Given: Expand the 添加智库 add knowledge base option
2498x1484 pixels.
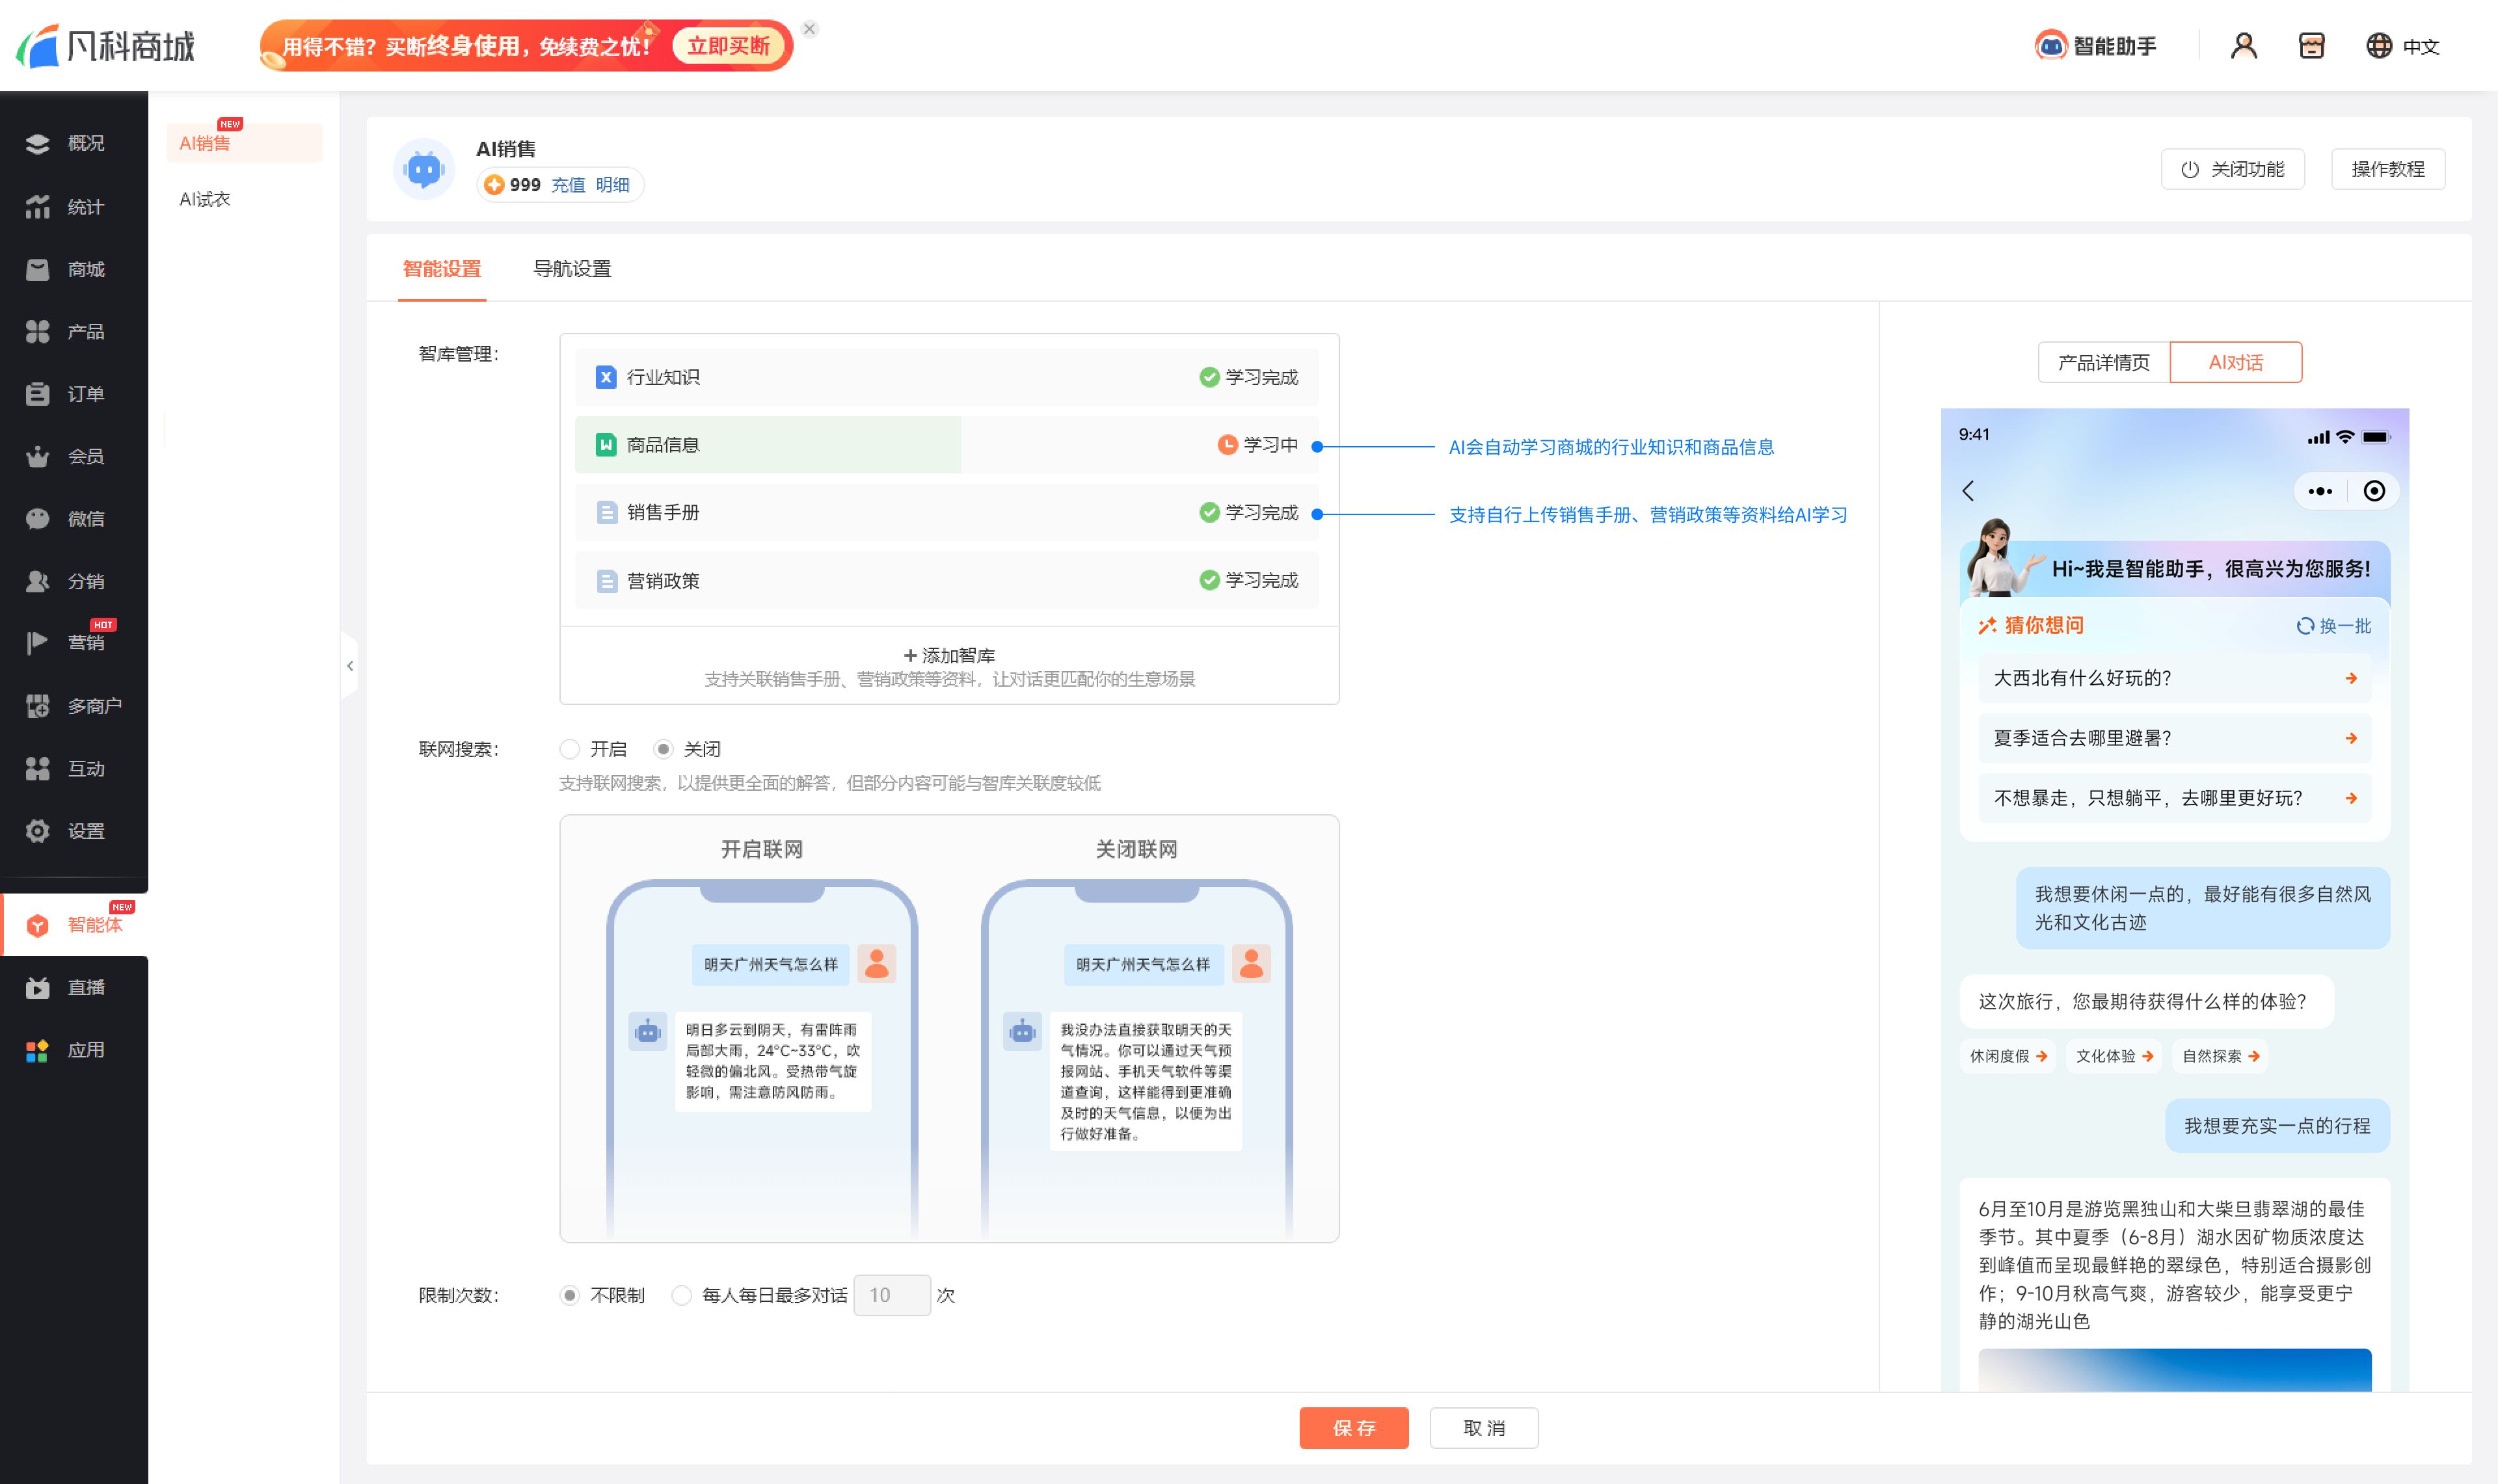Looking at the screenshot, I should click(x=948, y=656).
